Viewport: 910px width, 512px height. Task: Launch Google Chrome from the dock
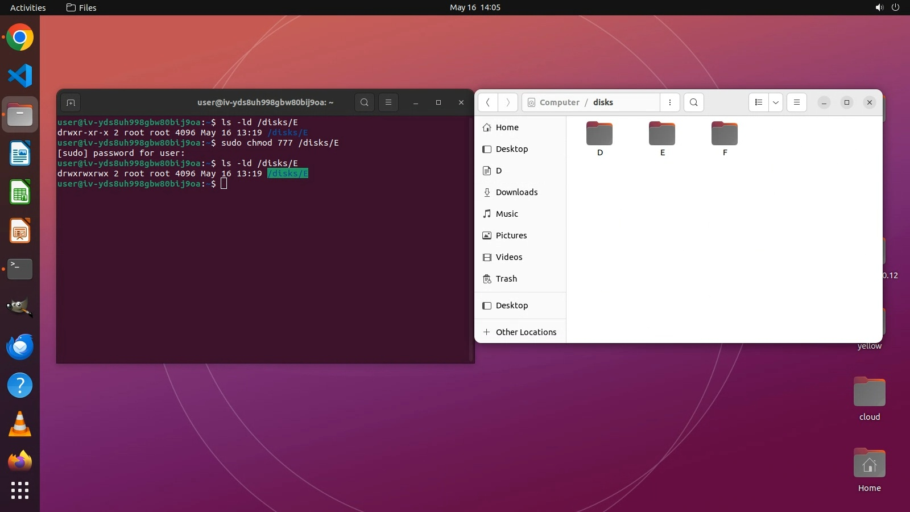point(20,38)
